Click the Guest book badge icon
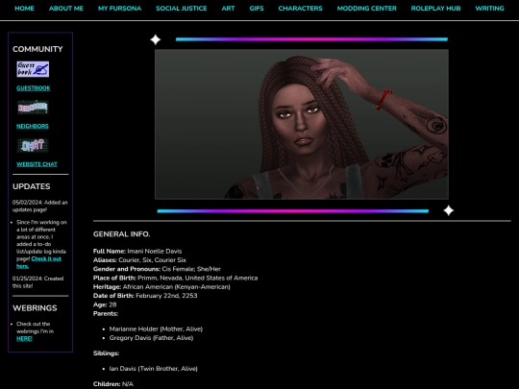519x389 pixels. point(33,69)
